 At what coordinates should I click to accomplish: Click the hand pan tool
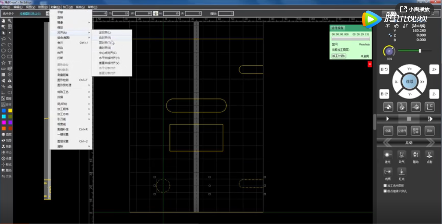(3, 21)
